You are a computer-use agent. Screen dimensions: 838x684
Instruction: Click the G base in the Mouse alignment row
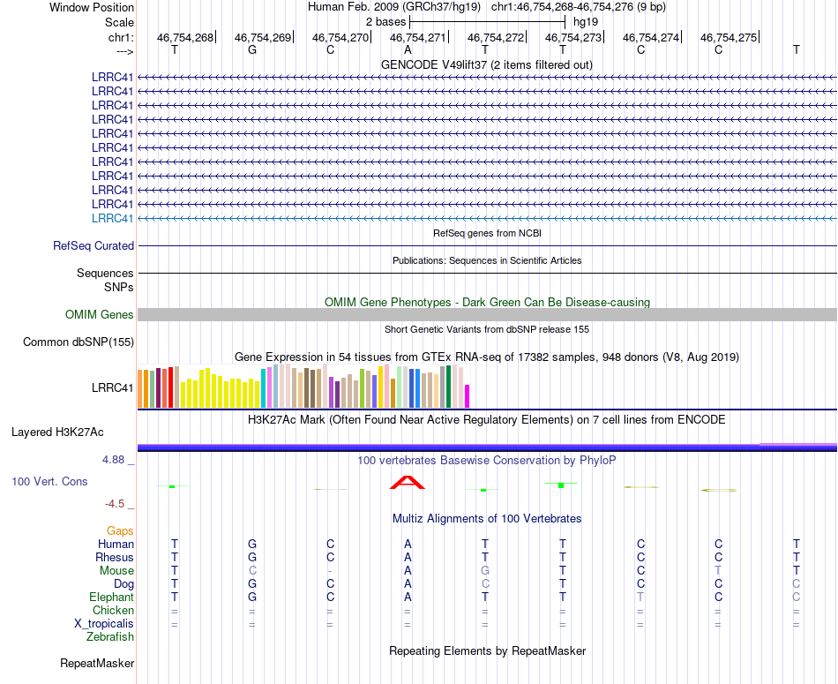click(485, 571)
